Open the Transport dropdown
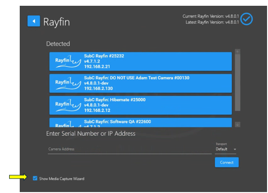Screen dimensions: 268x193 (x=226, y=149)
